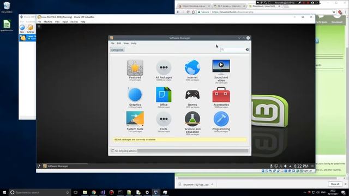
Task: Click the 8:22 PM clock in Mint panel
Action: click(x=301, y=166)
